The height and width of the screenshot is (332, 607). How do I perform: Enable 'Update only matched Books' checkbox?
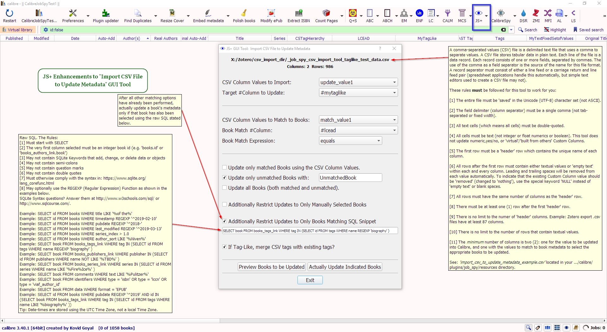224,168
